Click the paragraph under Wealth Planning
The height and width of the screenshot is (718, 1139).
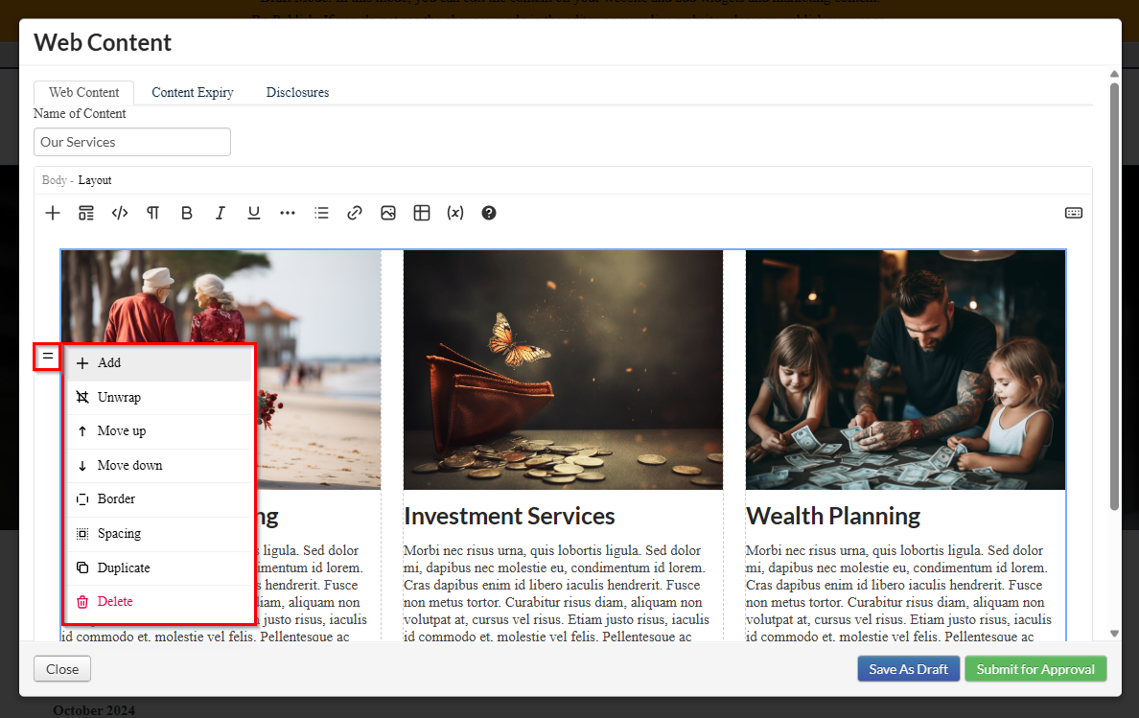[898, 593]
